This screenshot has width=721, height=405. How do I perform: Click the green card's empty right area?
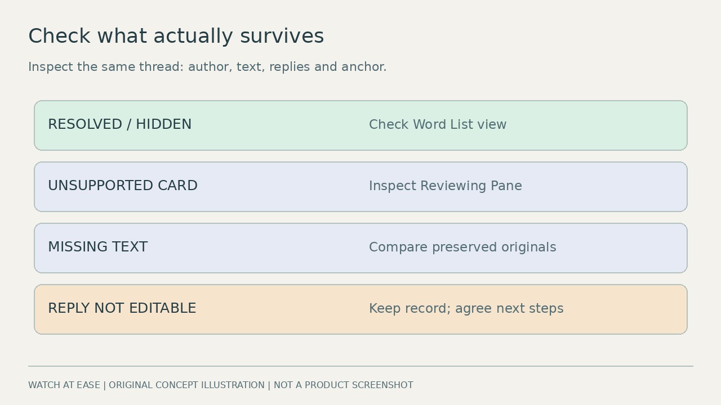point(597,125)
